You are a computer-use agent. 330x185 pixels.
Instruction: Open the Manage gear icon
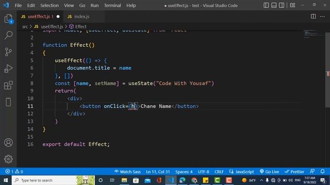(x=8, y=159)
